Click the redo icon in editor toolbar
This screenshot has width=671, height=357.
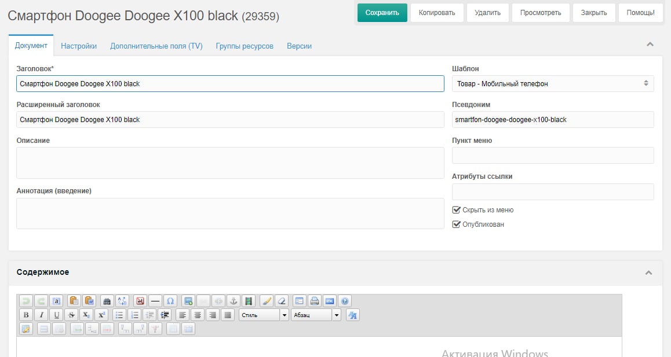point(41,301)
